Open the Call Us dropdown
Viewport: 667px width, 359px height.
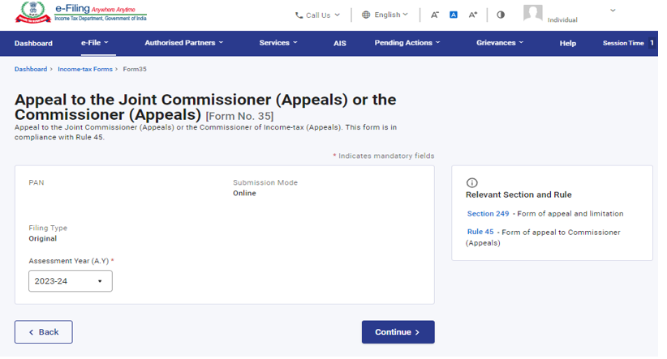click(x=317, y=15)
